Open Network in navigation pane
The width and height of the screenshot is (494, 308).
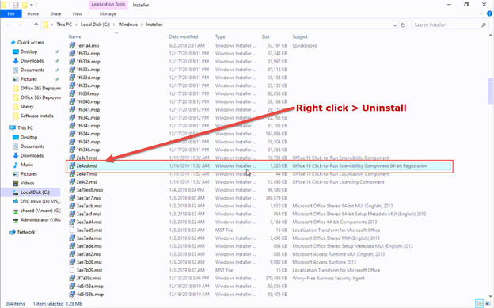tap(26, 232)
